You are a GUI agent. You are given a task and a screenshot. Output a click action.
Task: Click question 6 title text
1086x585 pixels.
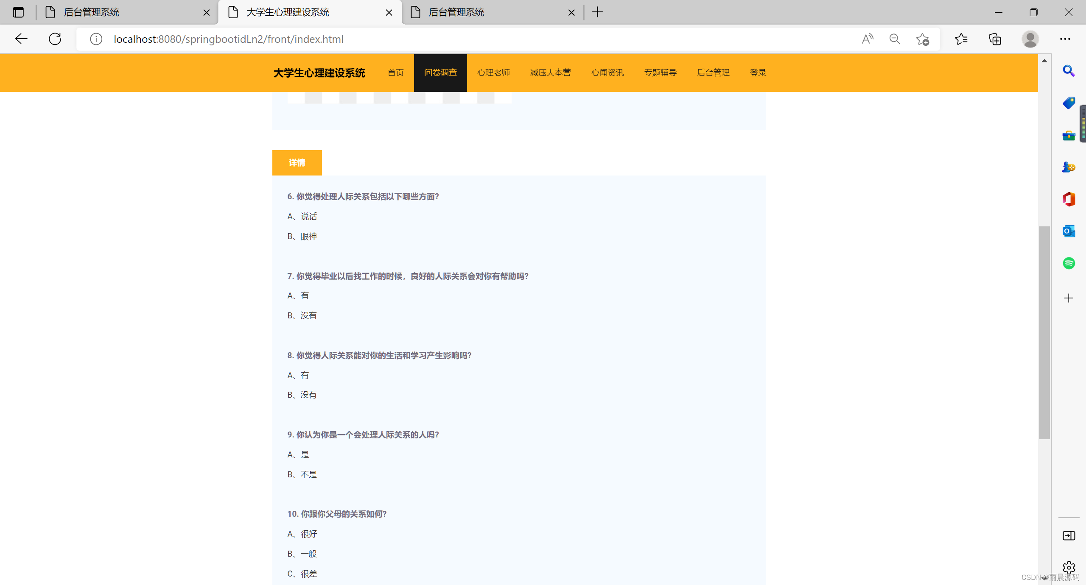[363, 197]
